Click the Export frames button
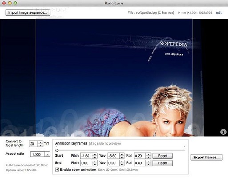The width and height of the screenshot is (228, 178). coord(206,158)
